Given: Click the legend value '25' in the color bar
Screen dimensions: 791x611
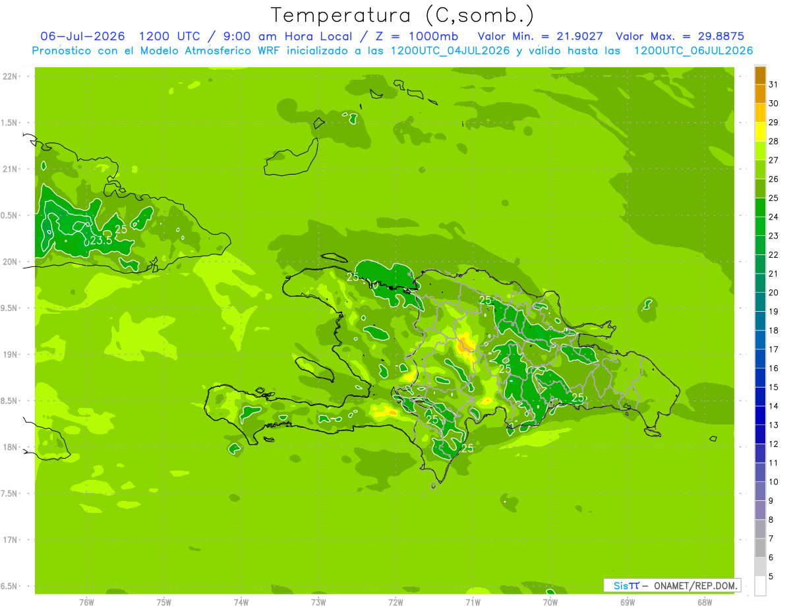Looking at the screenshot, I should click(x=773, y=198).
